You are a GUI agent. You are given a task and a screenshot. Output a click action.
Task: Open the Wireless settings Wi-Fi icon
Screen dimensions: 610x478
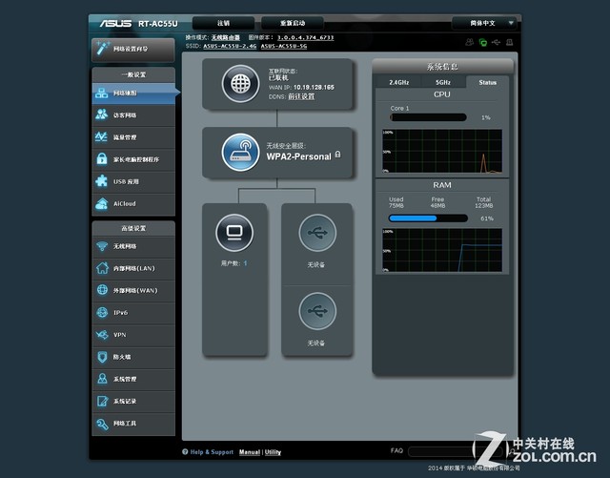click(x=102, y=246)
